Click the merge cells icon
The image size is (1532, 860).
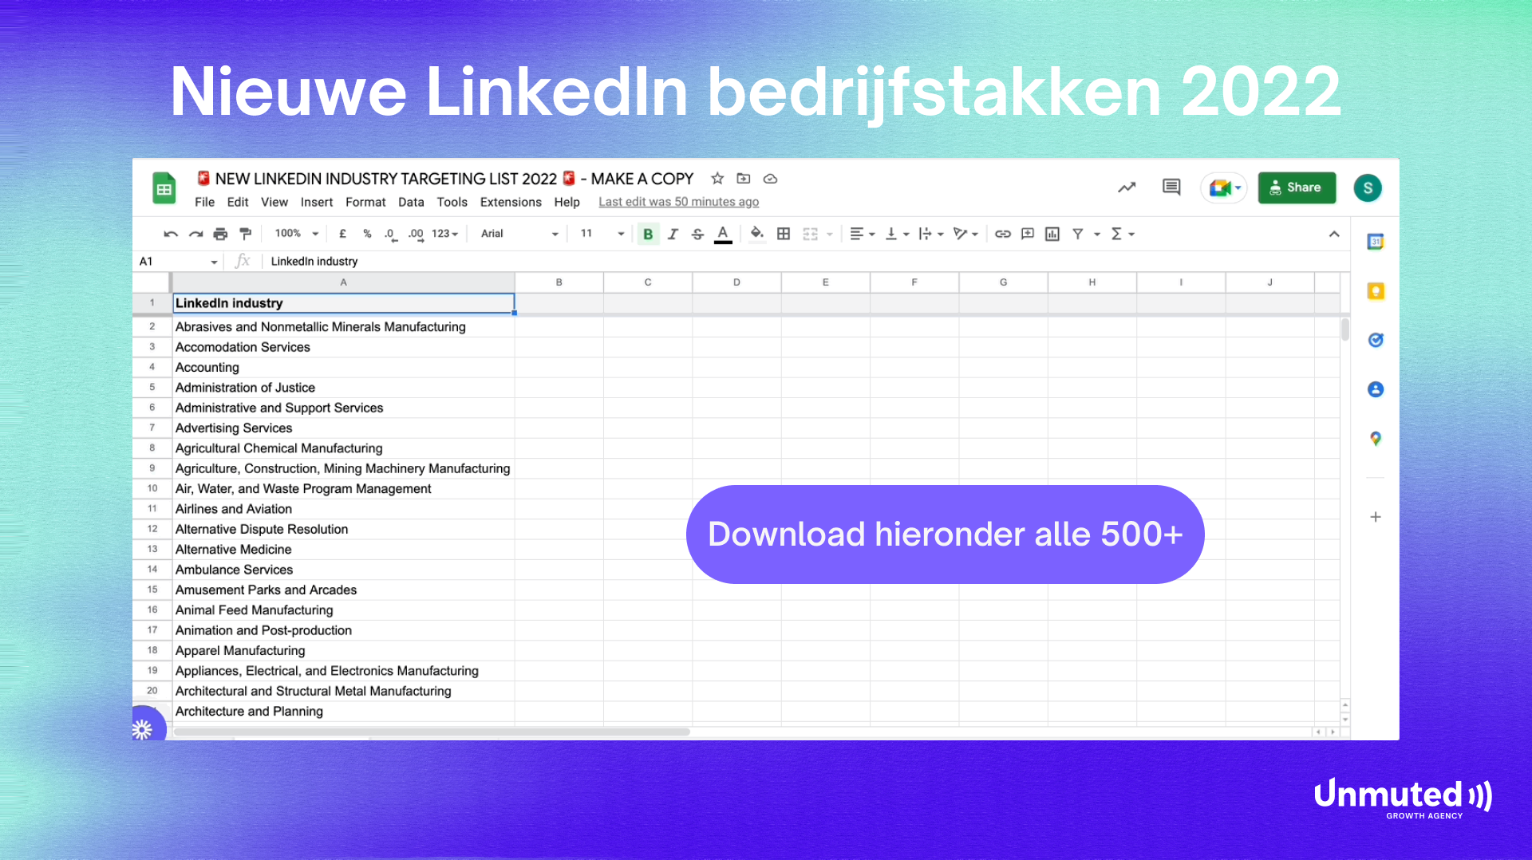point(811,234)
